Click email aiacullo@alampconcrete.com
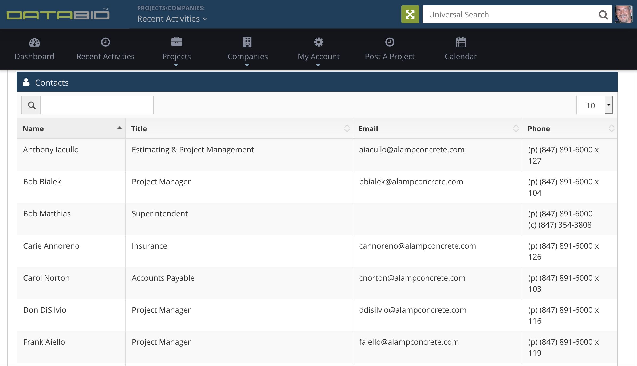 pyautogui.click(x=412, y=150)
